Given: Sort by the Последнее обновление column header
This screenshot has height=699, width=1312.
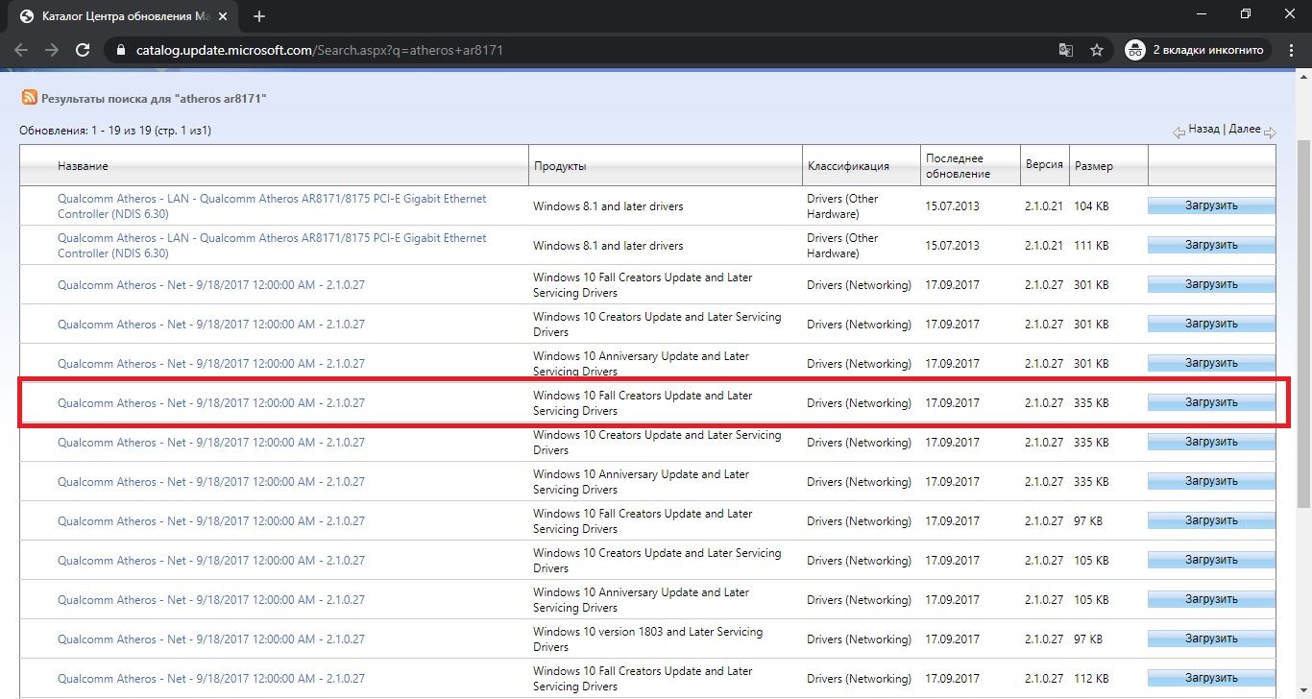Looking at the screenshot, I should click(958, 166).
